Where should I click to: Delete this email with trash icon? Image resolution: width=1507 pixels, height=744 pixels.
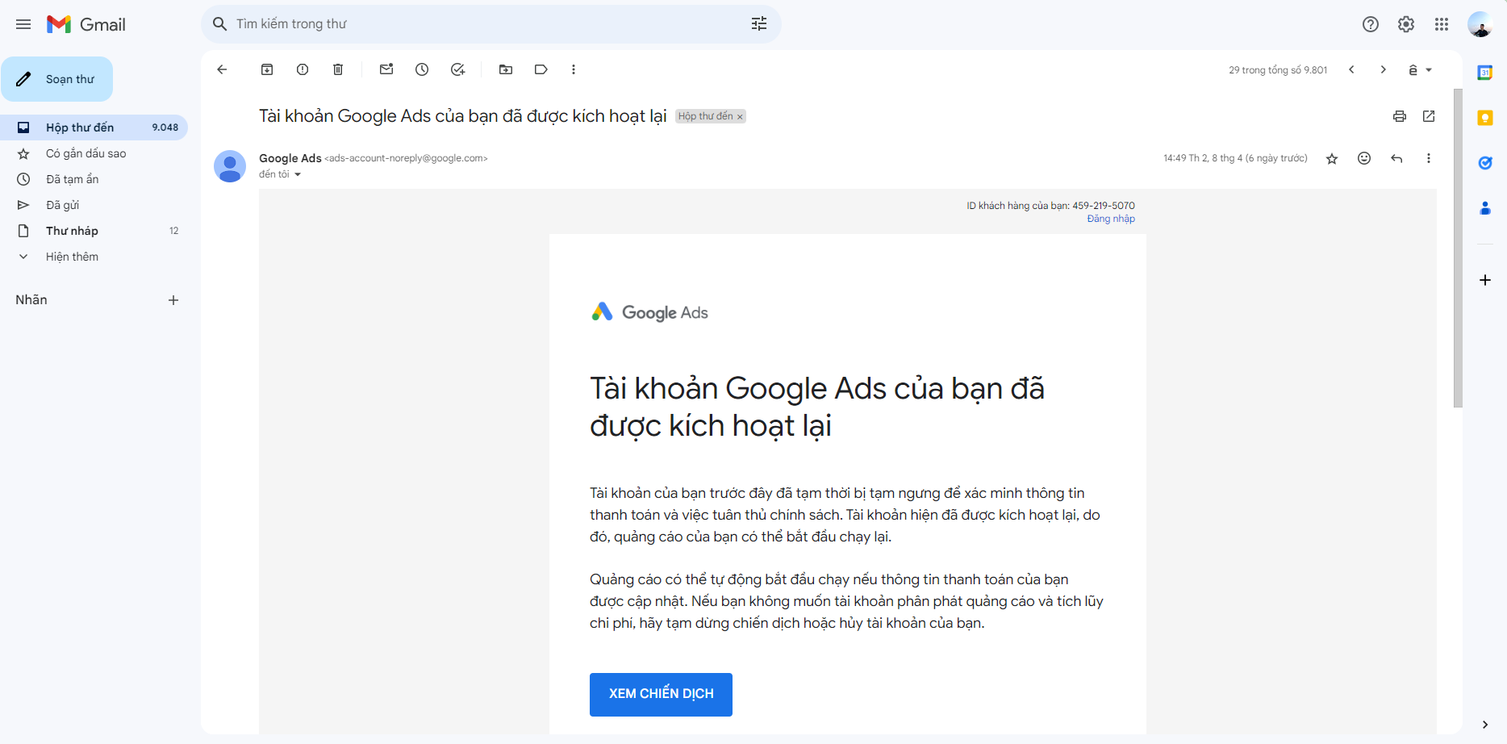[338, 69]
